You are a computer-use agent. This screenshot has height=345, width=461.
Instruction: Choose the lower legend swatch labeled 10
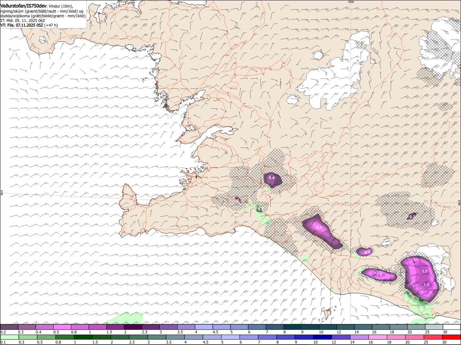(x=323, y=337)
